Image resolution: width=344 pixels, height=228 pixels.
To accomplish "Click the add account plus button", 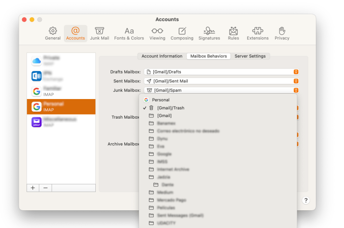I will pyautogui.click(x=33, y=188).
